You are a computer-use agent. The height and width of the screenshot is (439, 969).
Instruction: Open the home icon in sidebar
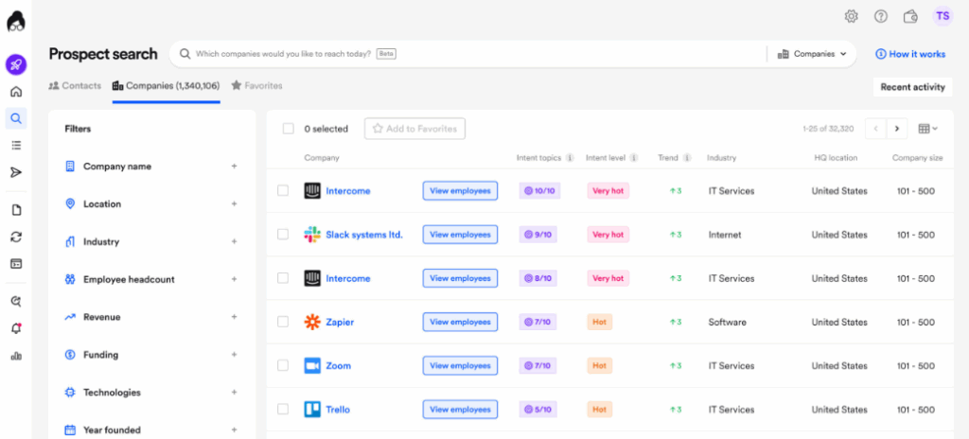point(16,92)
